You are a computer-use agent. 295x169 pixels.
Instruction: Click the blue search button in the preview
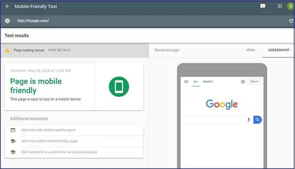tap(257, 120)
